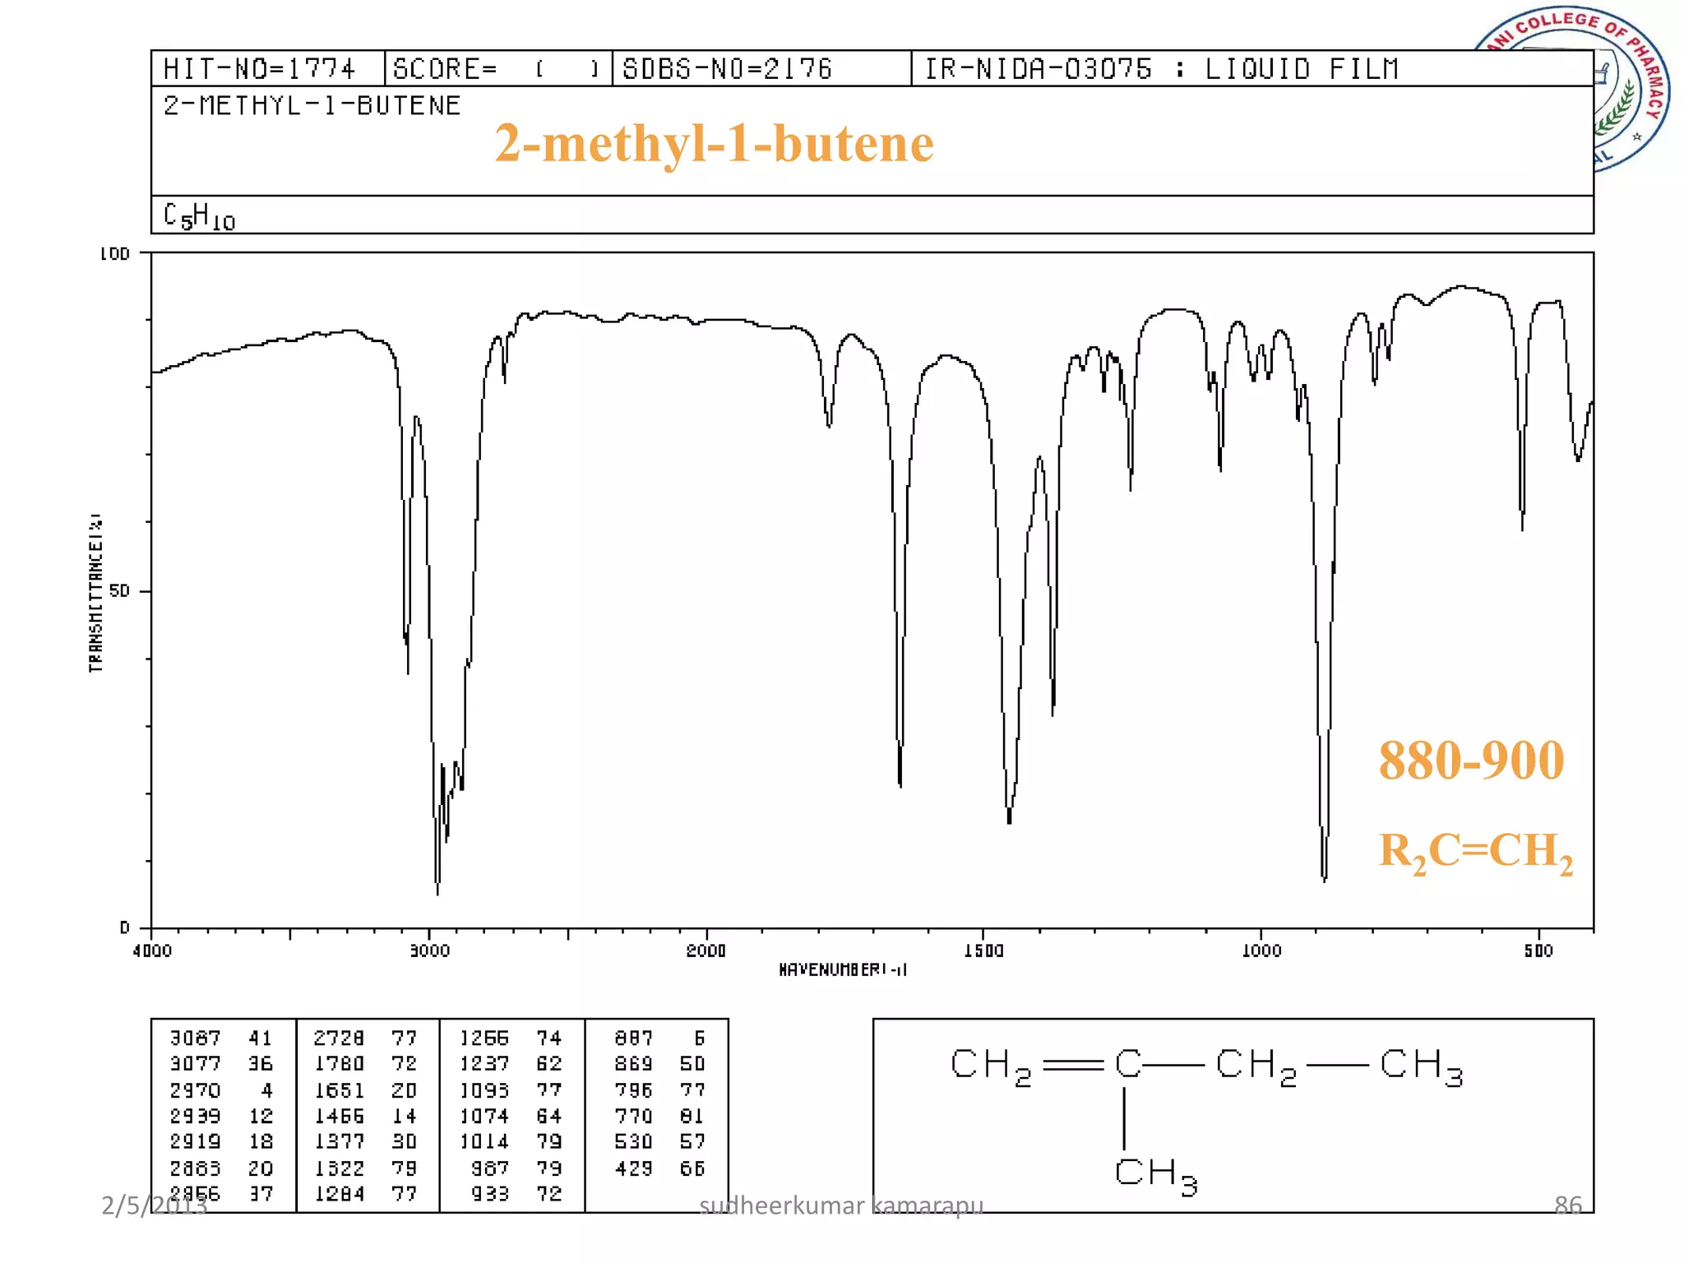Click the 2/5/2013 footer date
The width and height of the screenshot is (1684, 1263).
(154, 1206)
